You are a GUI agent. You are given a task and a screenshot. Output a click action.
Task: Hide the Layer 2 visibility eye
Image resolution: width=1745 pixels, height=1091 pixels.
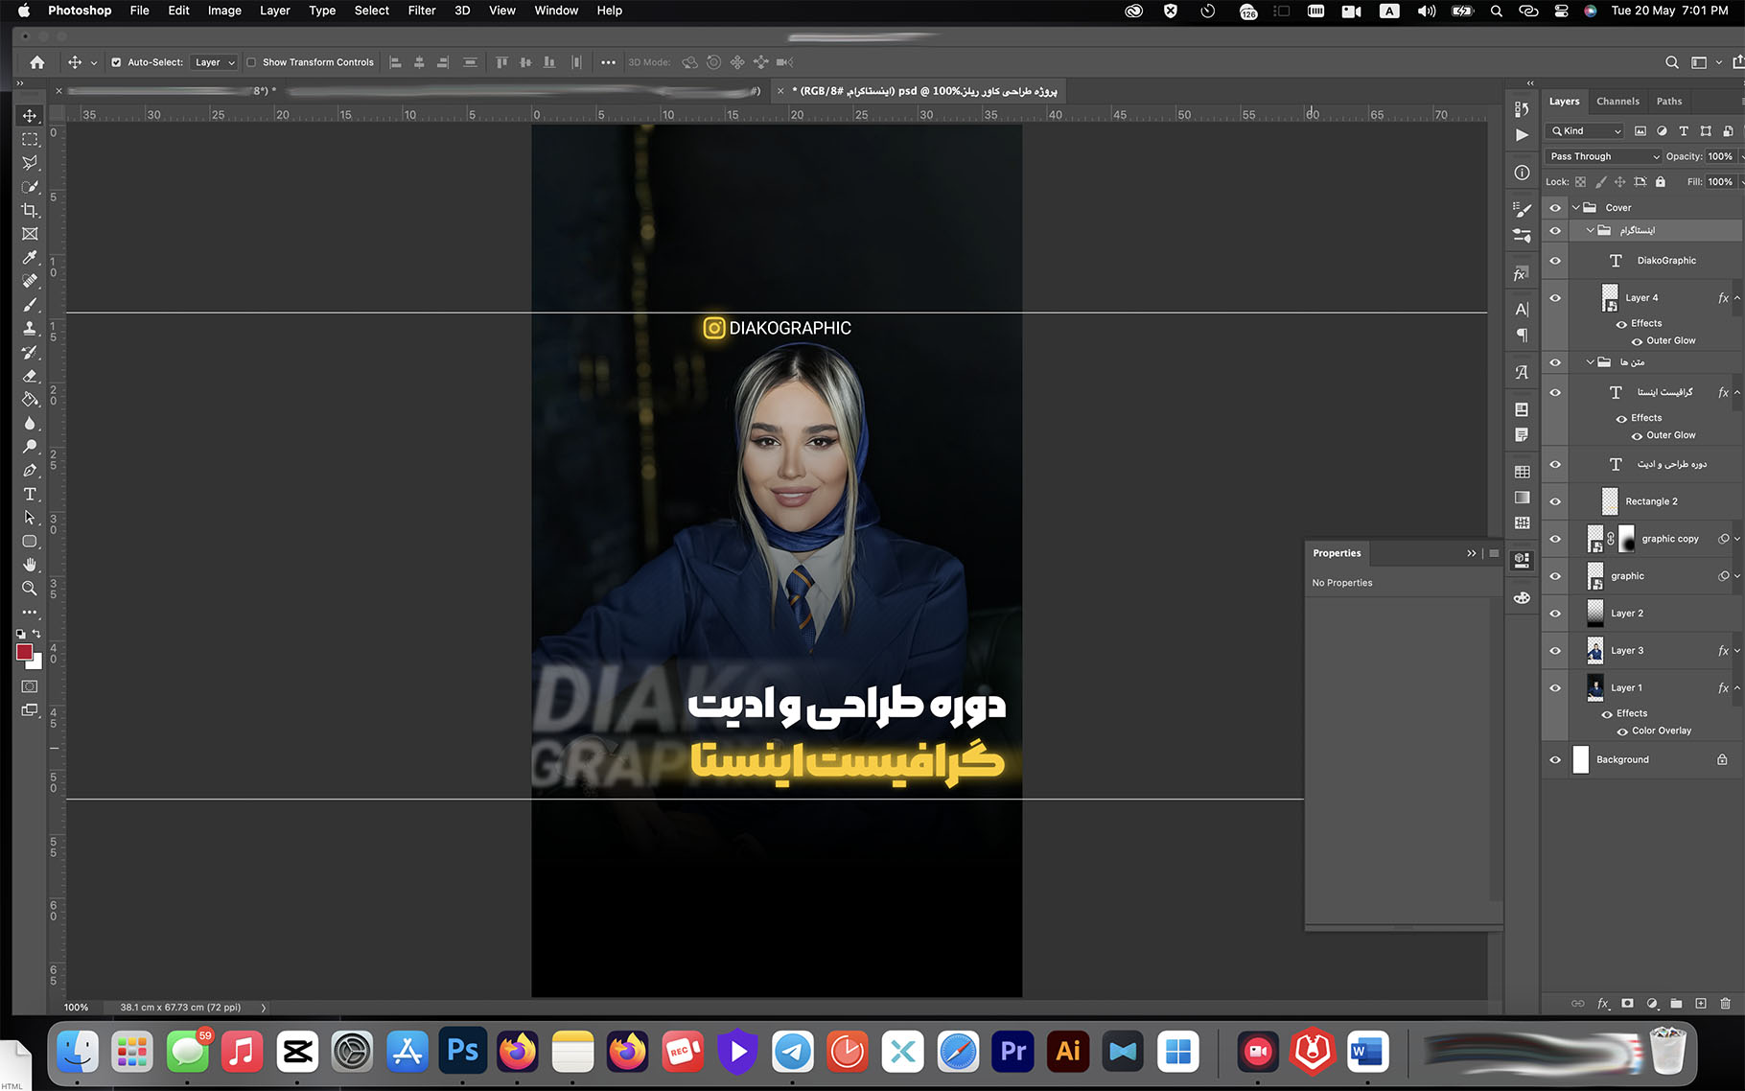pos(1555,614)
